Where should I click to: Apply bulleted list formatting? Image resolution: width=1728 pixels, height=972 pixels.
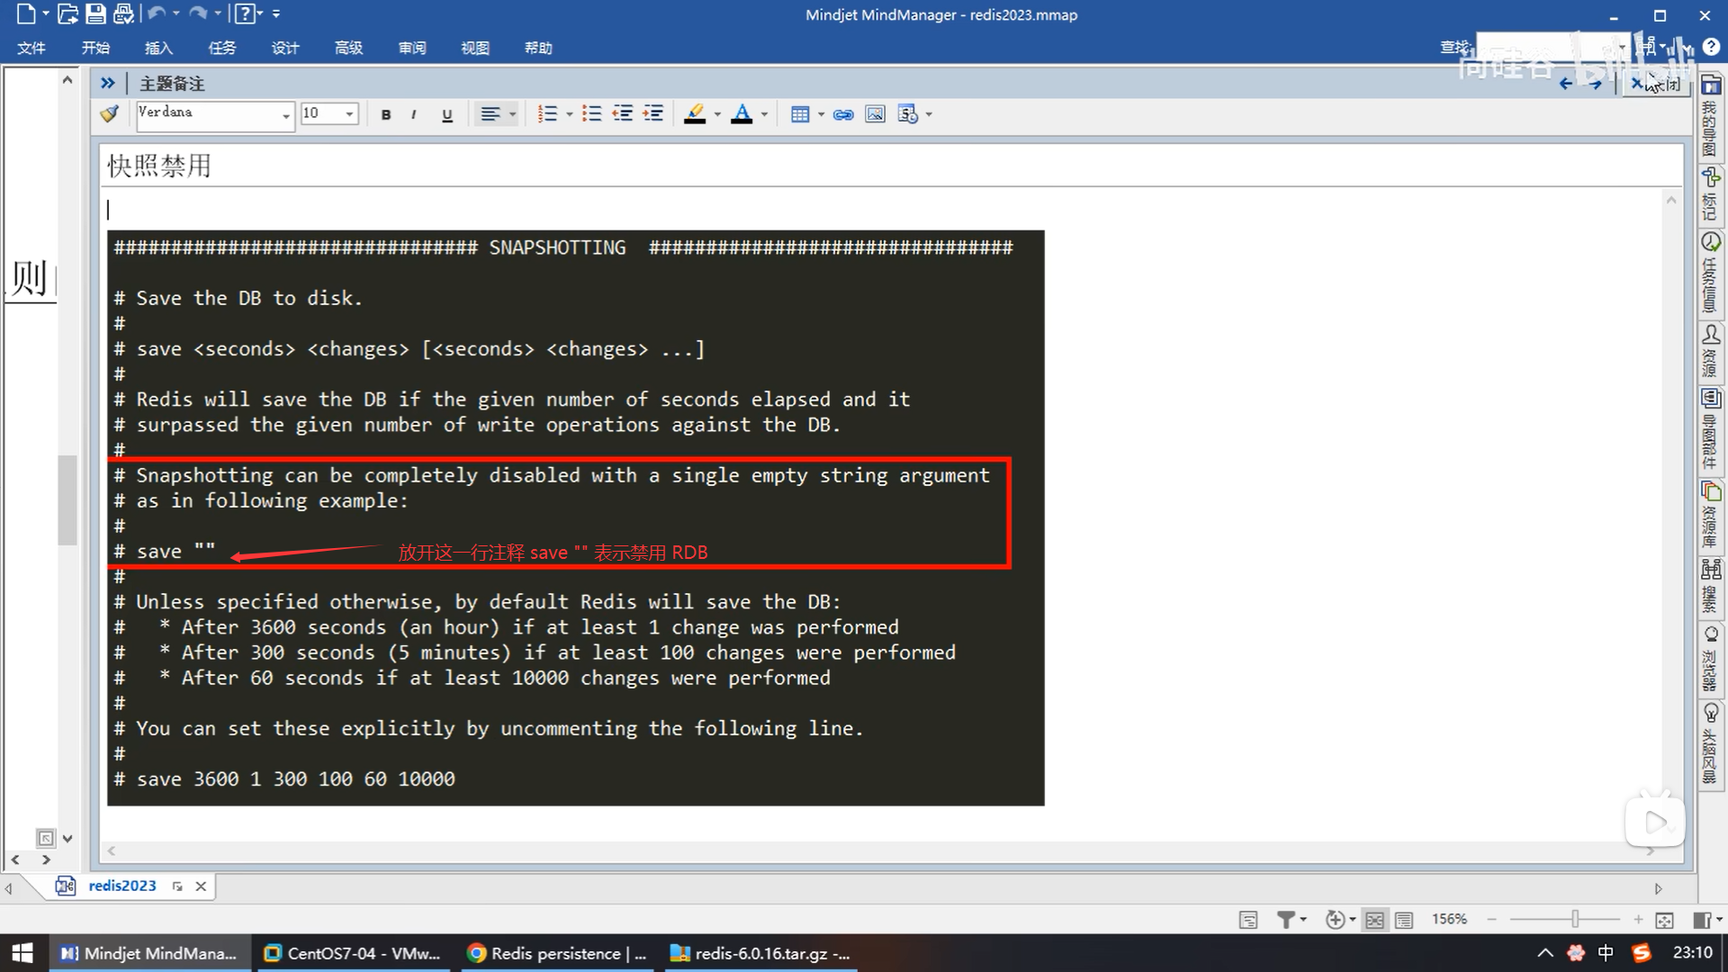[591, 114]
